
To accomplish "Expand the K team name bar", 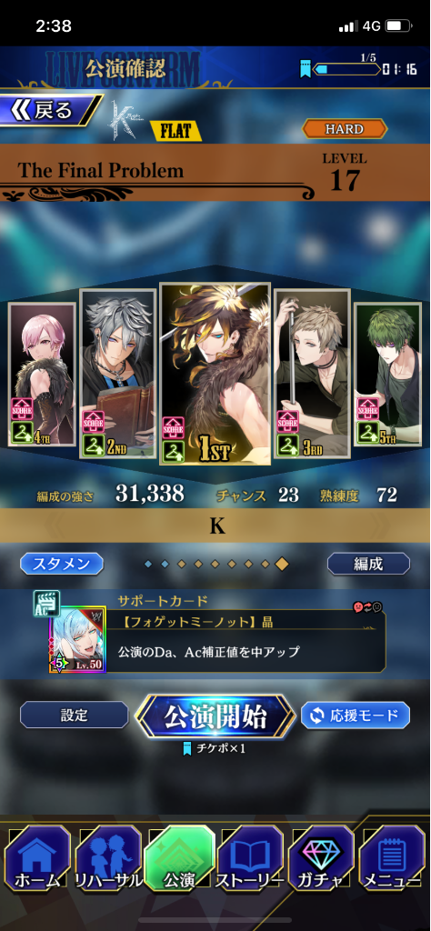I will click(x=215, y=526).
